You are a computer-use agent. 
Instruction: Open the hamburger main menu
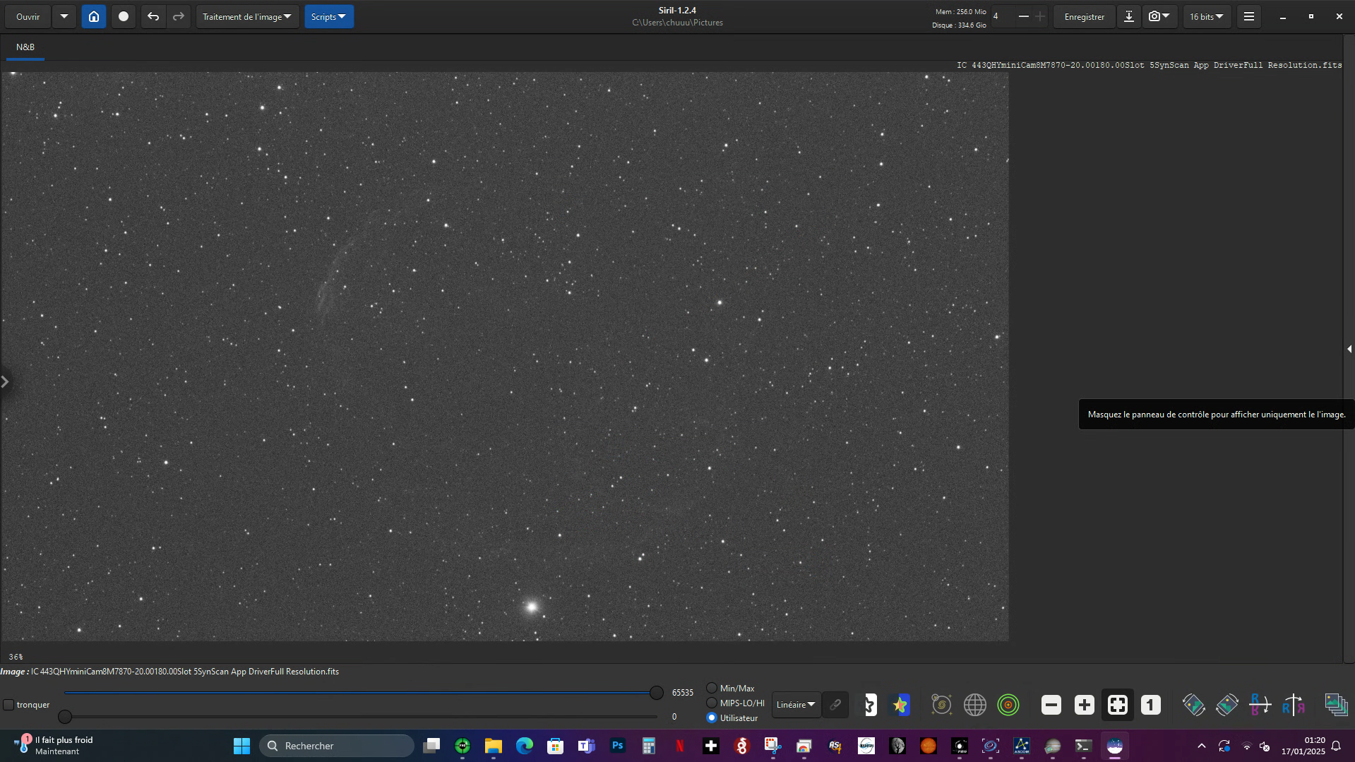pyautogui.click(x=1249, y=16)
